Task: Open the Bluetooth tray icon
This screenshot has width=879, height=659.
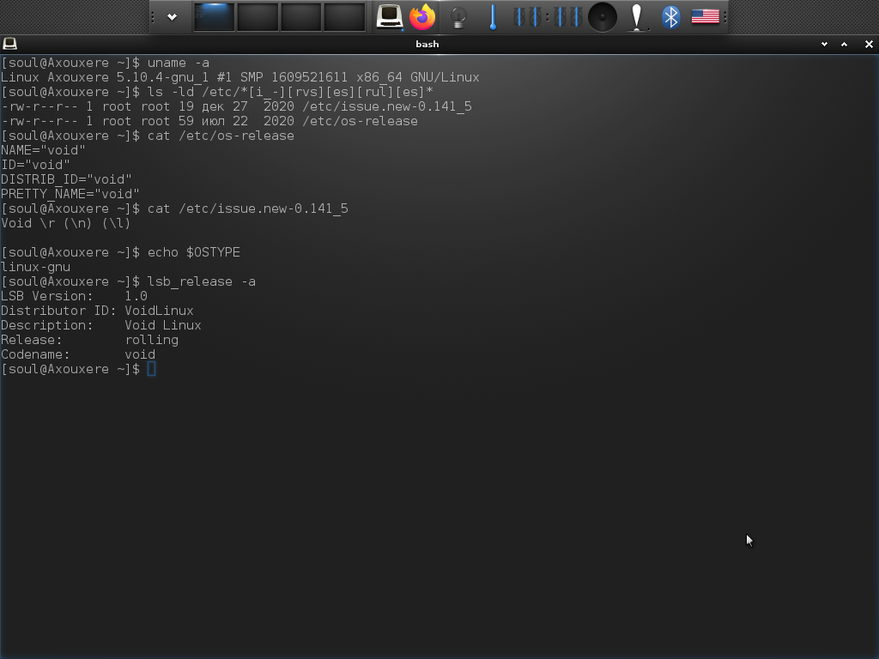Action: 670,17
